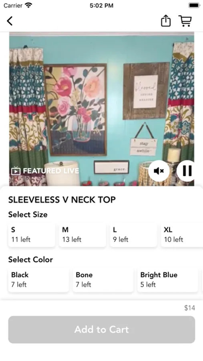Select the Black color option

pyautogui.click(x=38, y=280)
